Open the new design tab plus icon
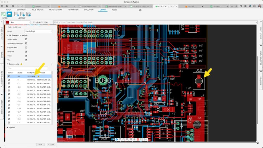This screenshot has height=148, width=263. point(236,6)
